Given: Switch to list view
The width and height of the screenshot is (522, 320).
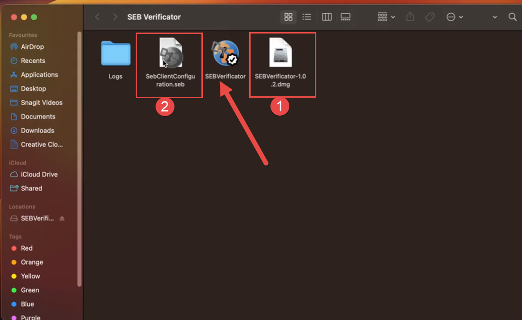Looking at the screenshot, I should (x=307, y=17).
